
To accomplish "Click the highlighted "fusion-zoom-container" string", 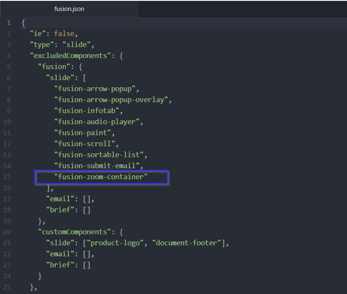I will [x=101, y=177].
